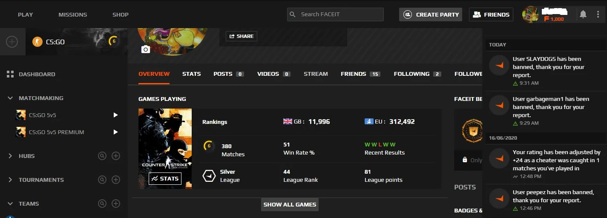Switch to the Stats tab
Viewport: 607px width, 218px height.
click(192, 74)
